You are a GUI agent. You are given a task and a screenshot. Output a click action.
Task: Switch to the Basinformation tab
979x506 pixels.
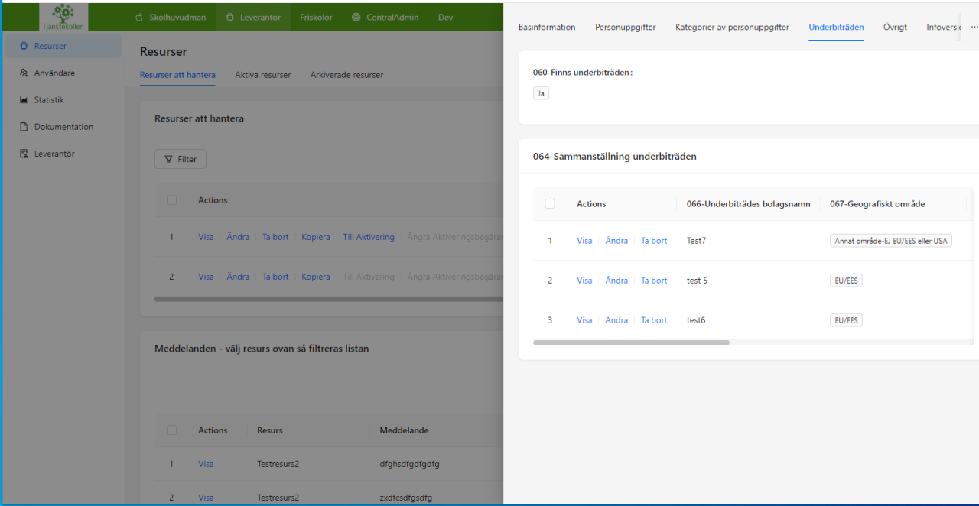pyautogui.click(x=547, y=27)
